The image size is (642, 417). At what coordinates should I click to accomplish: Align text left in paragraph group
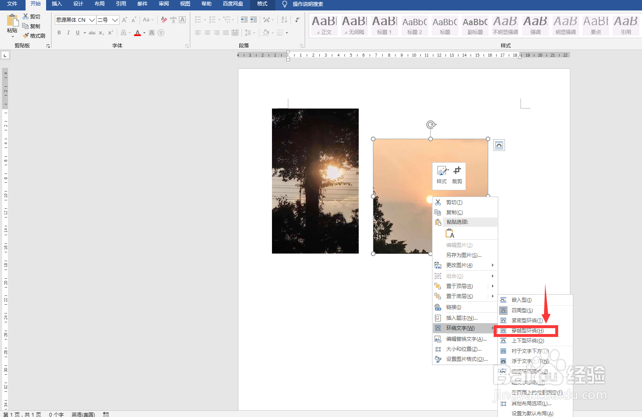click(x=198, y=33)
